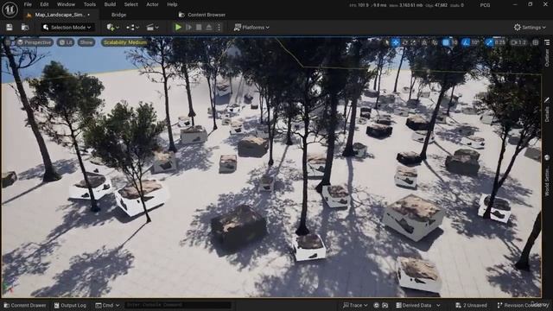Click the viewport layout maximize icon

[x=536, y=42]
